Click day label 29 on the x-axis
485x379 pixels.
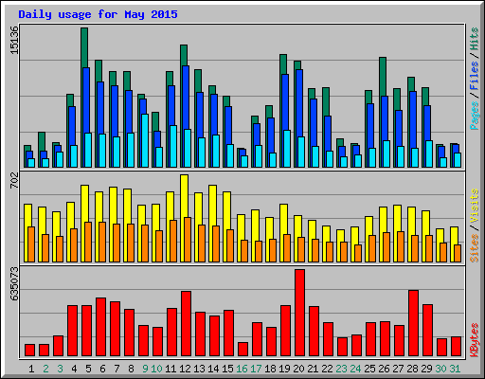click(x=426, y=369)
